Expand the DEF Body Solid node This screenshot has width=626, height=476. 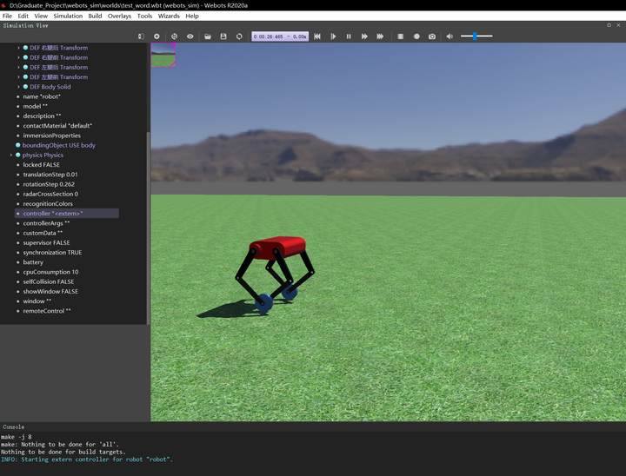pos(18,87)
